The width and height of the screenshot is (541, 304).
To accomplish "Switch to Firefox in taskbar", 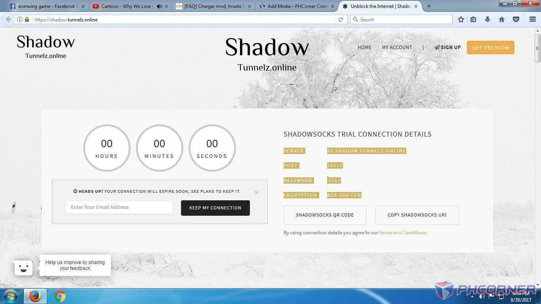I will [35, 296].
